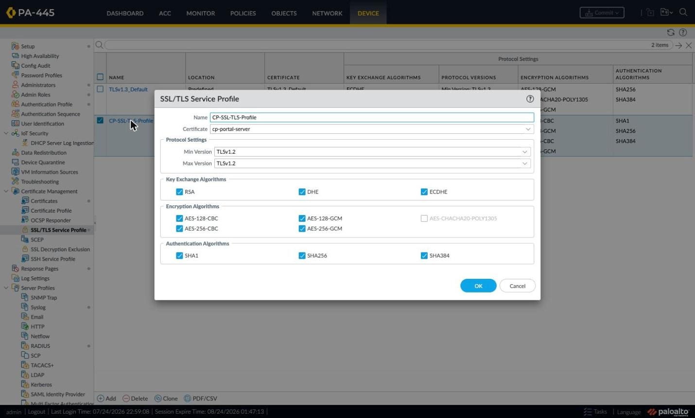695x418 pixels.
Task: Click the SNMP Trap icon
Action: [25, 297]
